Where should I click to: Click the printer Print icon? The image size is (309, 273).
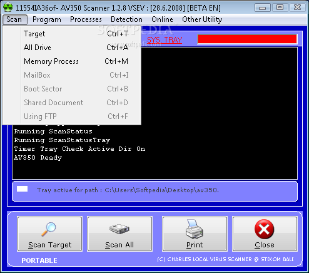tap(194, 229)
